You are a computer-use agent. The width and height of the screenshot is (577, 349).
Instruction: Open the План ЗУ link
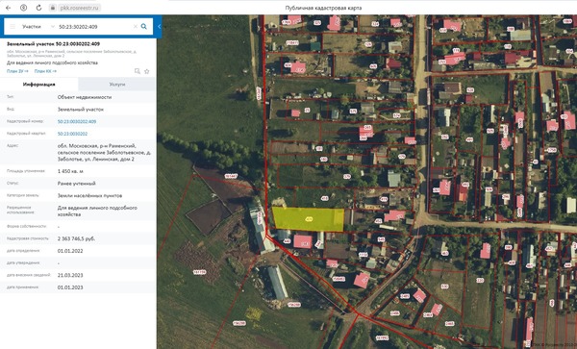[17, 71]
